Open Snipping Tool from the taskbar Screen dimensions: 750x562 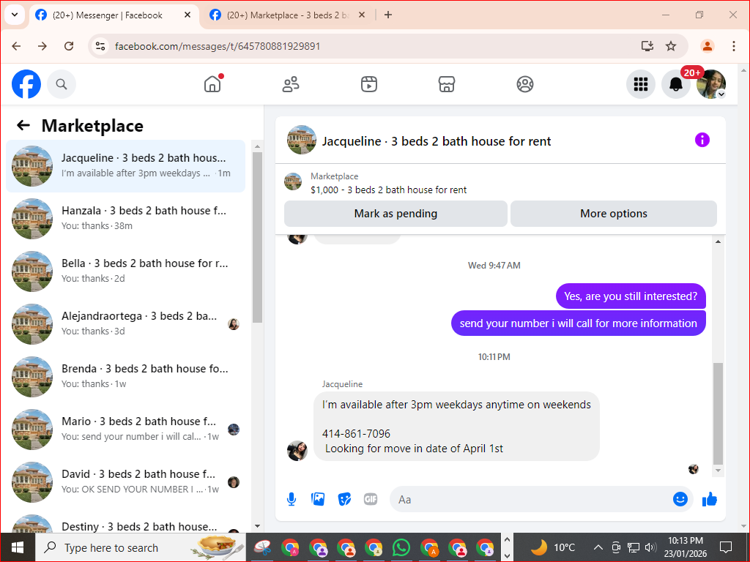click(x=262, y=547)
